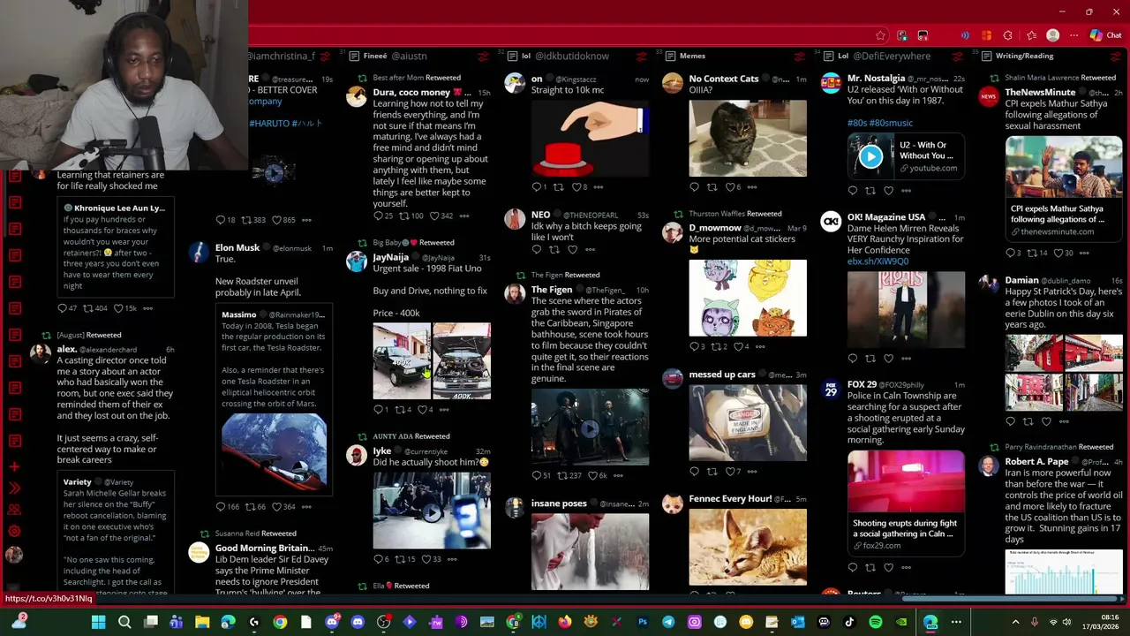
Task: Open Elon Musk's profile name
Action: click(x=237, y=248)
